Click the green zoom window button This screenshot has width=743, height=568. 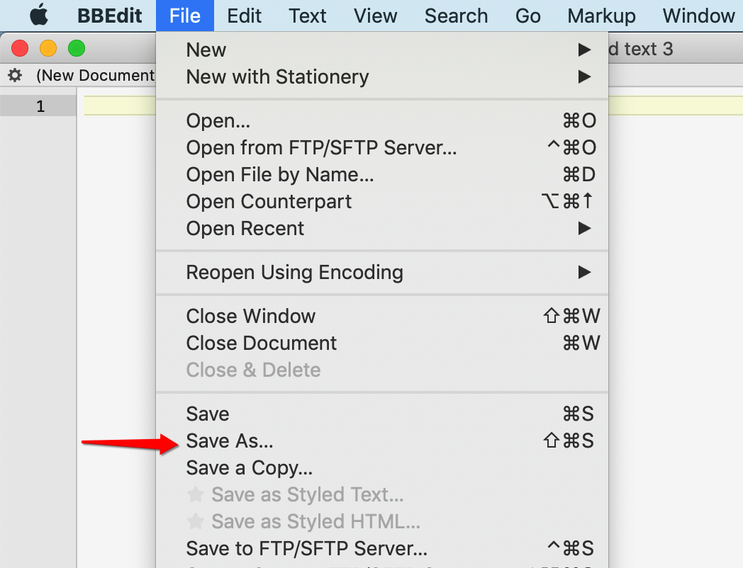pos(76,49)
